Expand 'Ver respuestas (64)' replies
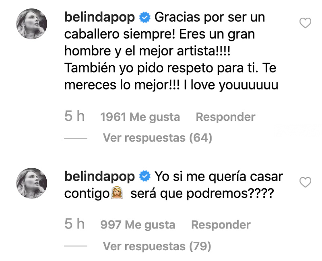 click(157, 138)
